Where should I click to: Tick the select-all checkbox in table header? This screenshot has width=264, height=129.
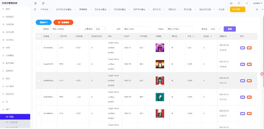click(x=39, y=36)
